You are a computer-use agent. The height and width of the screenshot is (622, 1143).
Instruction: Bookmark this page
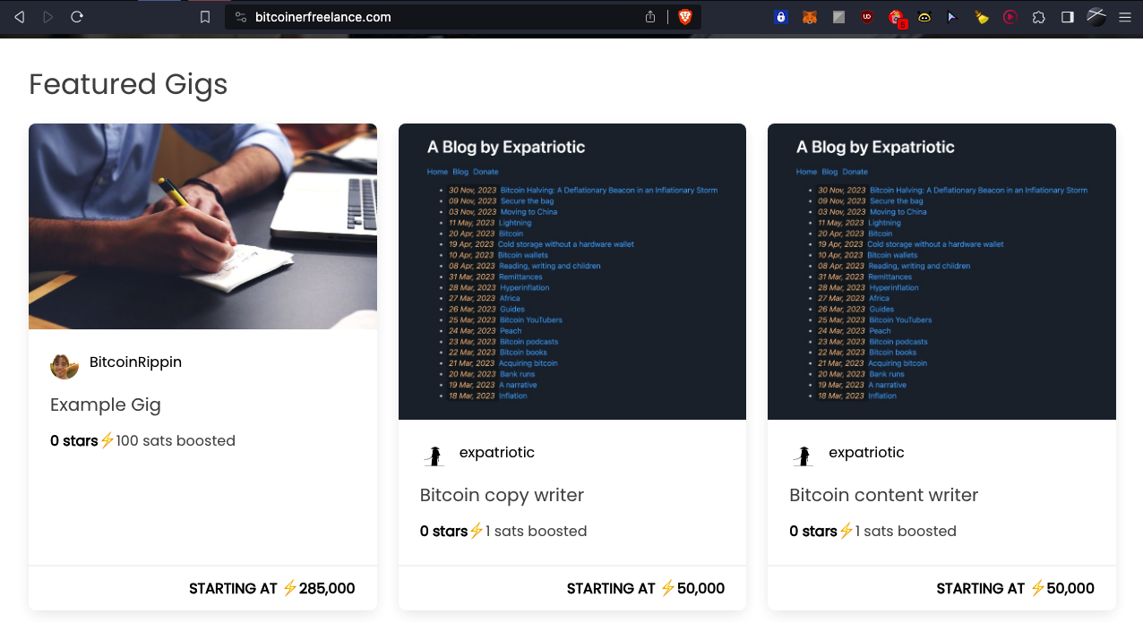pyautogui.click(x=205, y=17)
